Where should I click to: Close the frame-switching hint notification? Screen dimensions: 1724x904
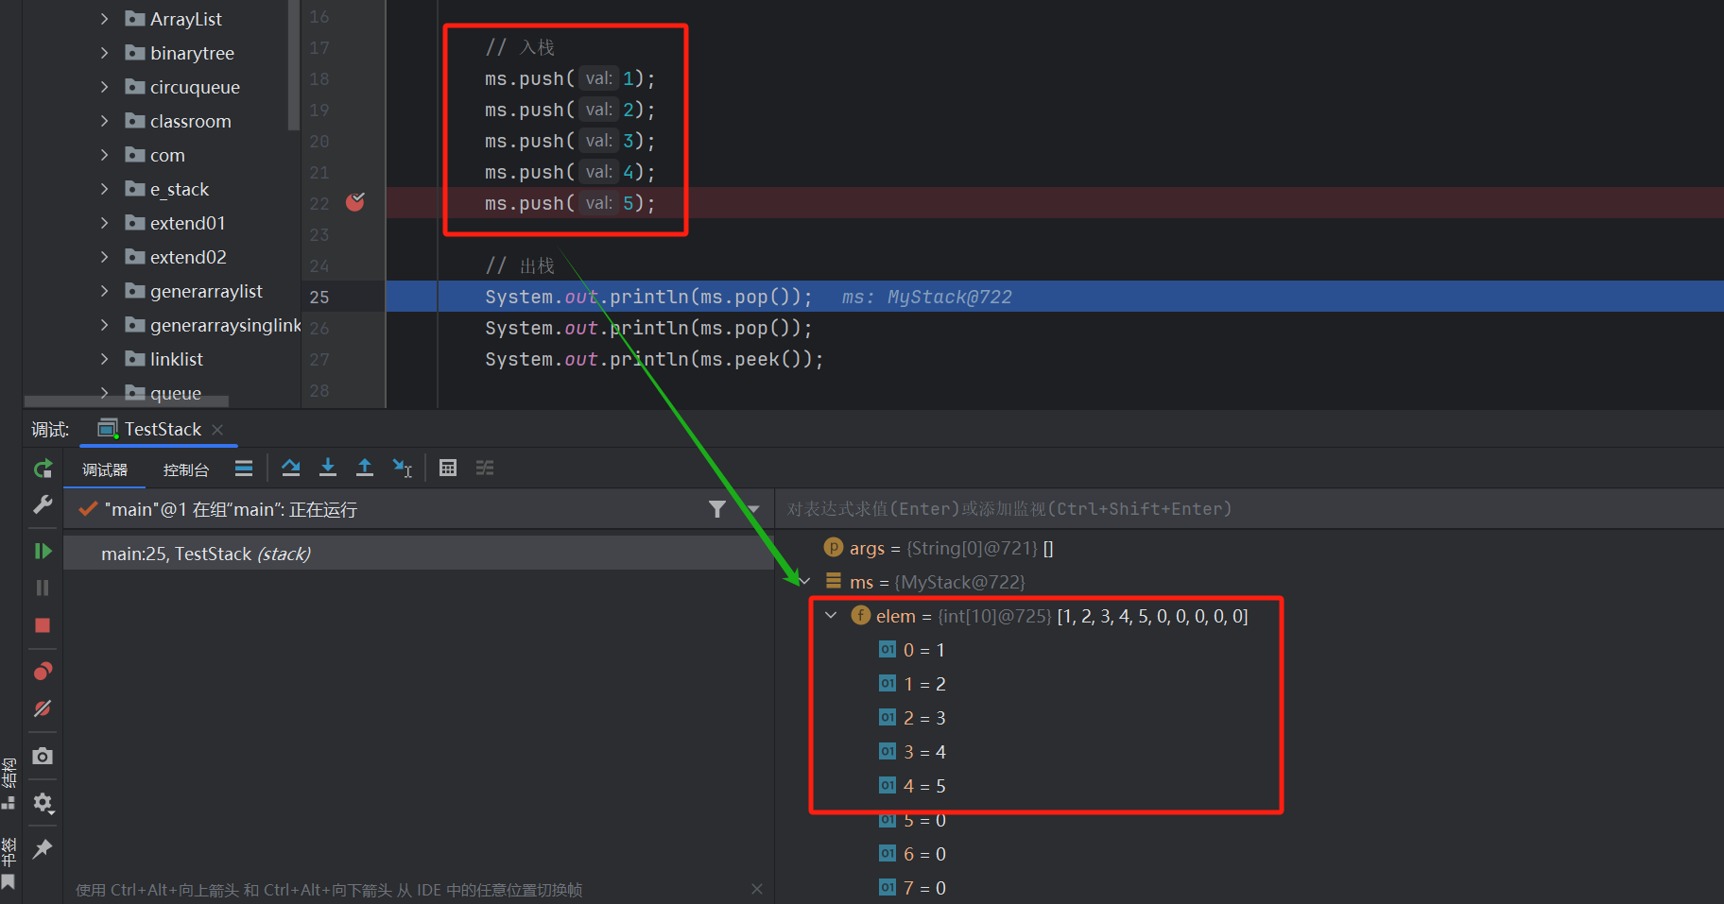click(x=756, y=889)
